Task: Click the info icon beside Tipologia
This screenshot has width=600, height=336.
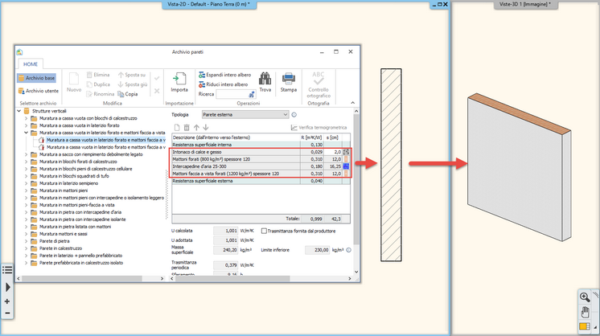Action: click(x=294, y=115)
